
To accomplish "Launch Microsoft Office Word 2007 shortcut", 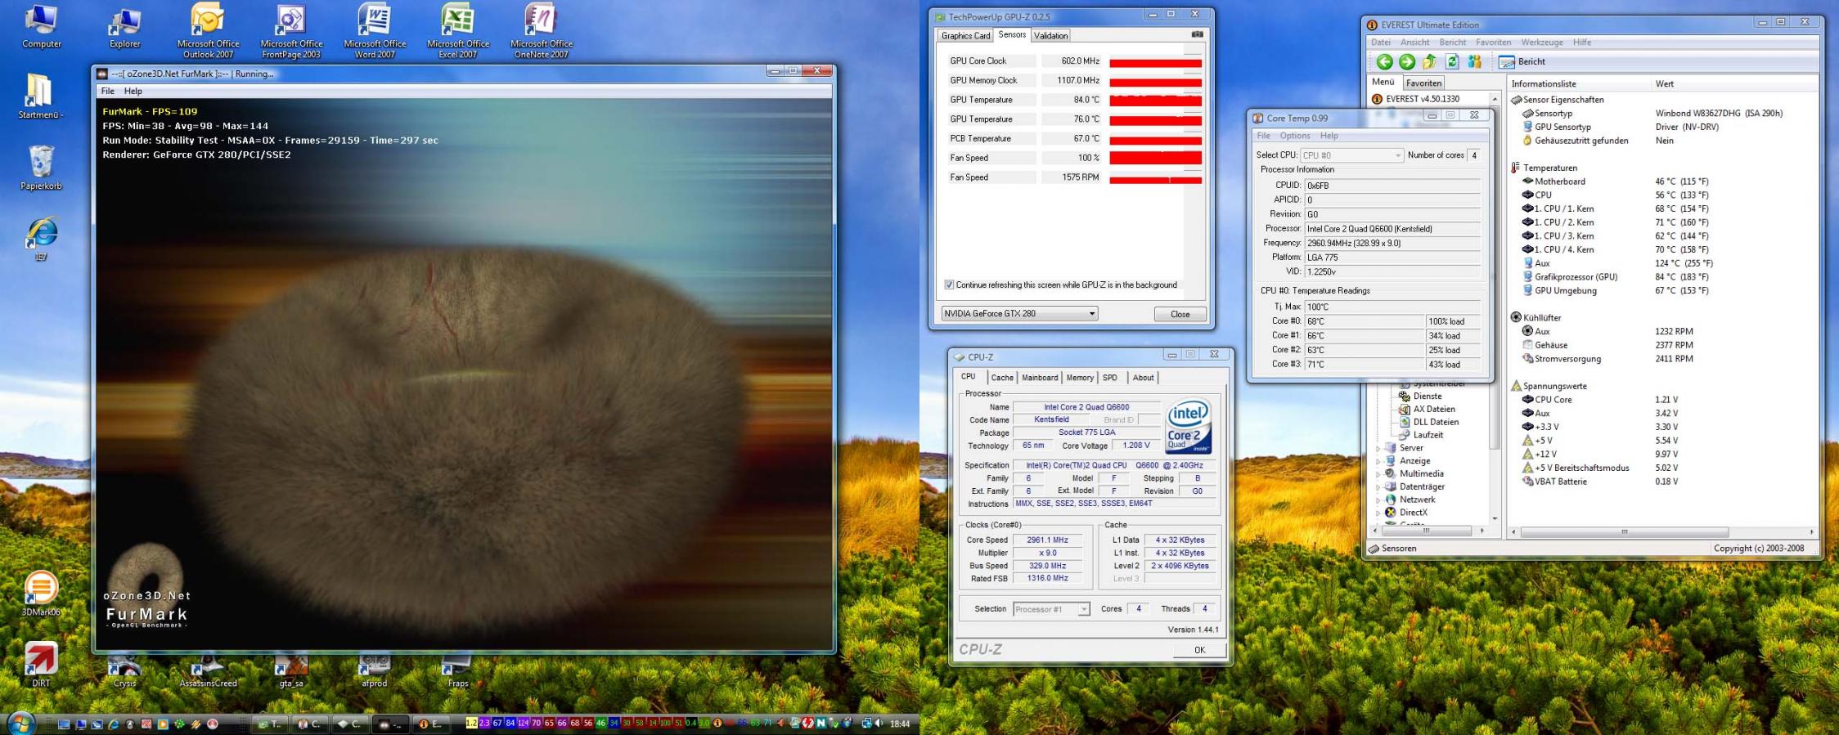I will coord(375,30).
